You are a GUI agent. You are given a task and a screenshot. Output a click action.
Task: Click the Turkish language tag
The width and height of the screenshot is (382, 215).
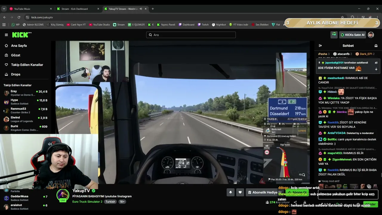pyautogui.click(x=110, y=202)
